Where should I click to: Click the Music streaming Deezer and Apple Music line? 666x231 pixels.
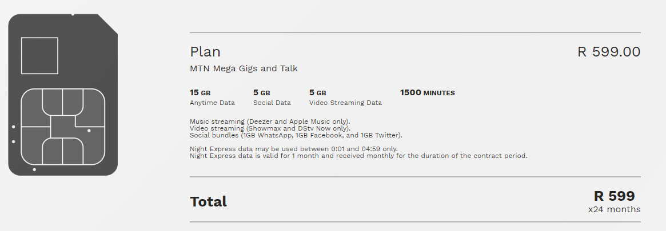pyautogui.click(x=270, y=121)
